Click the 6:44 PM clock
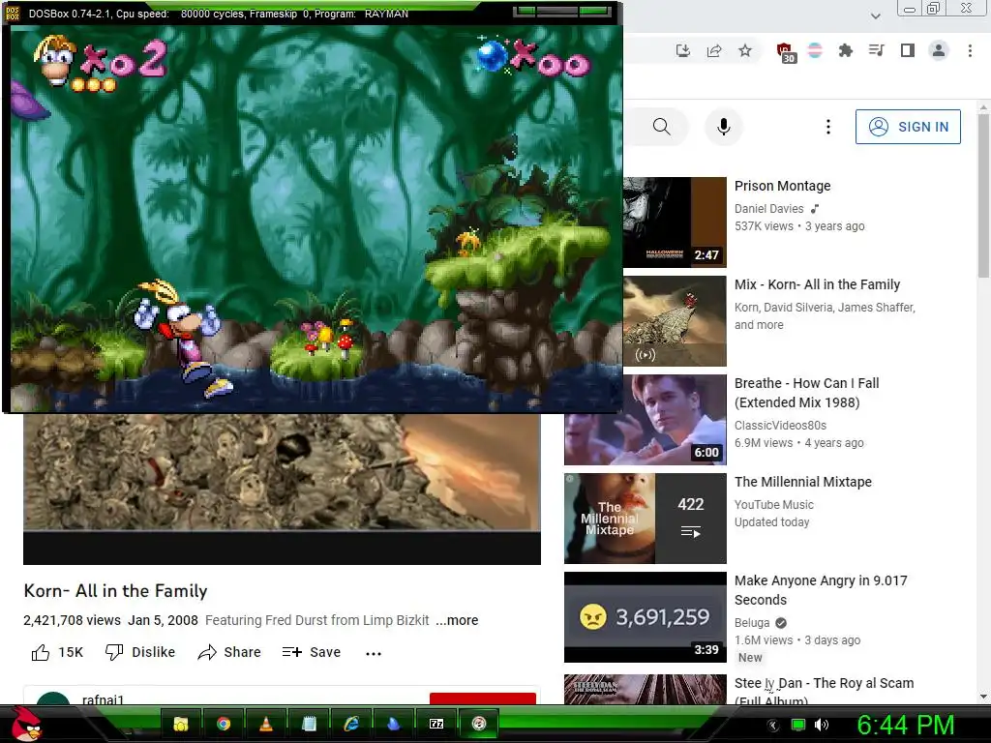 tap(905, 726)
